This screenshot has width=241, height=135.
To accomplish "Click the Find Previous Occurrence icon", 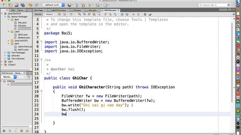I will (x=84, y=14).
